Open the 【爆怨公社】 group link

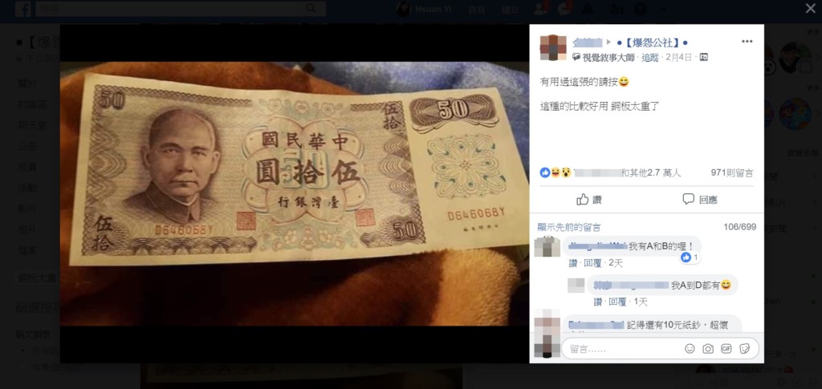click(652, 43)
